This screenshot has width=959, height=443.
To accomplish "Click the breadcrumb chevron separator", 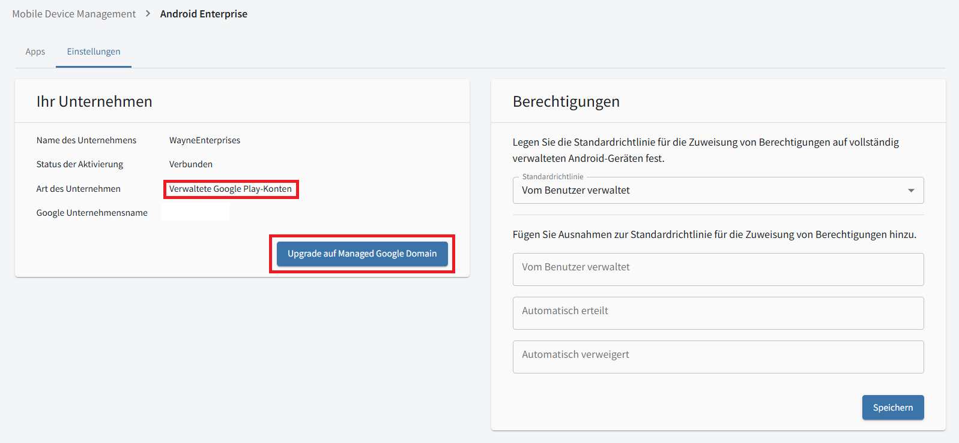I will 148,14.
